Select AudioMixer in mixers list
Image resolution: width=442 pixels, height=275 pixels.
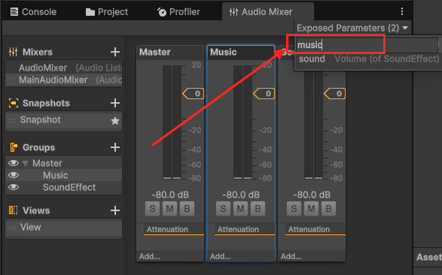click(x=64, y=68)
